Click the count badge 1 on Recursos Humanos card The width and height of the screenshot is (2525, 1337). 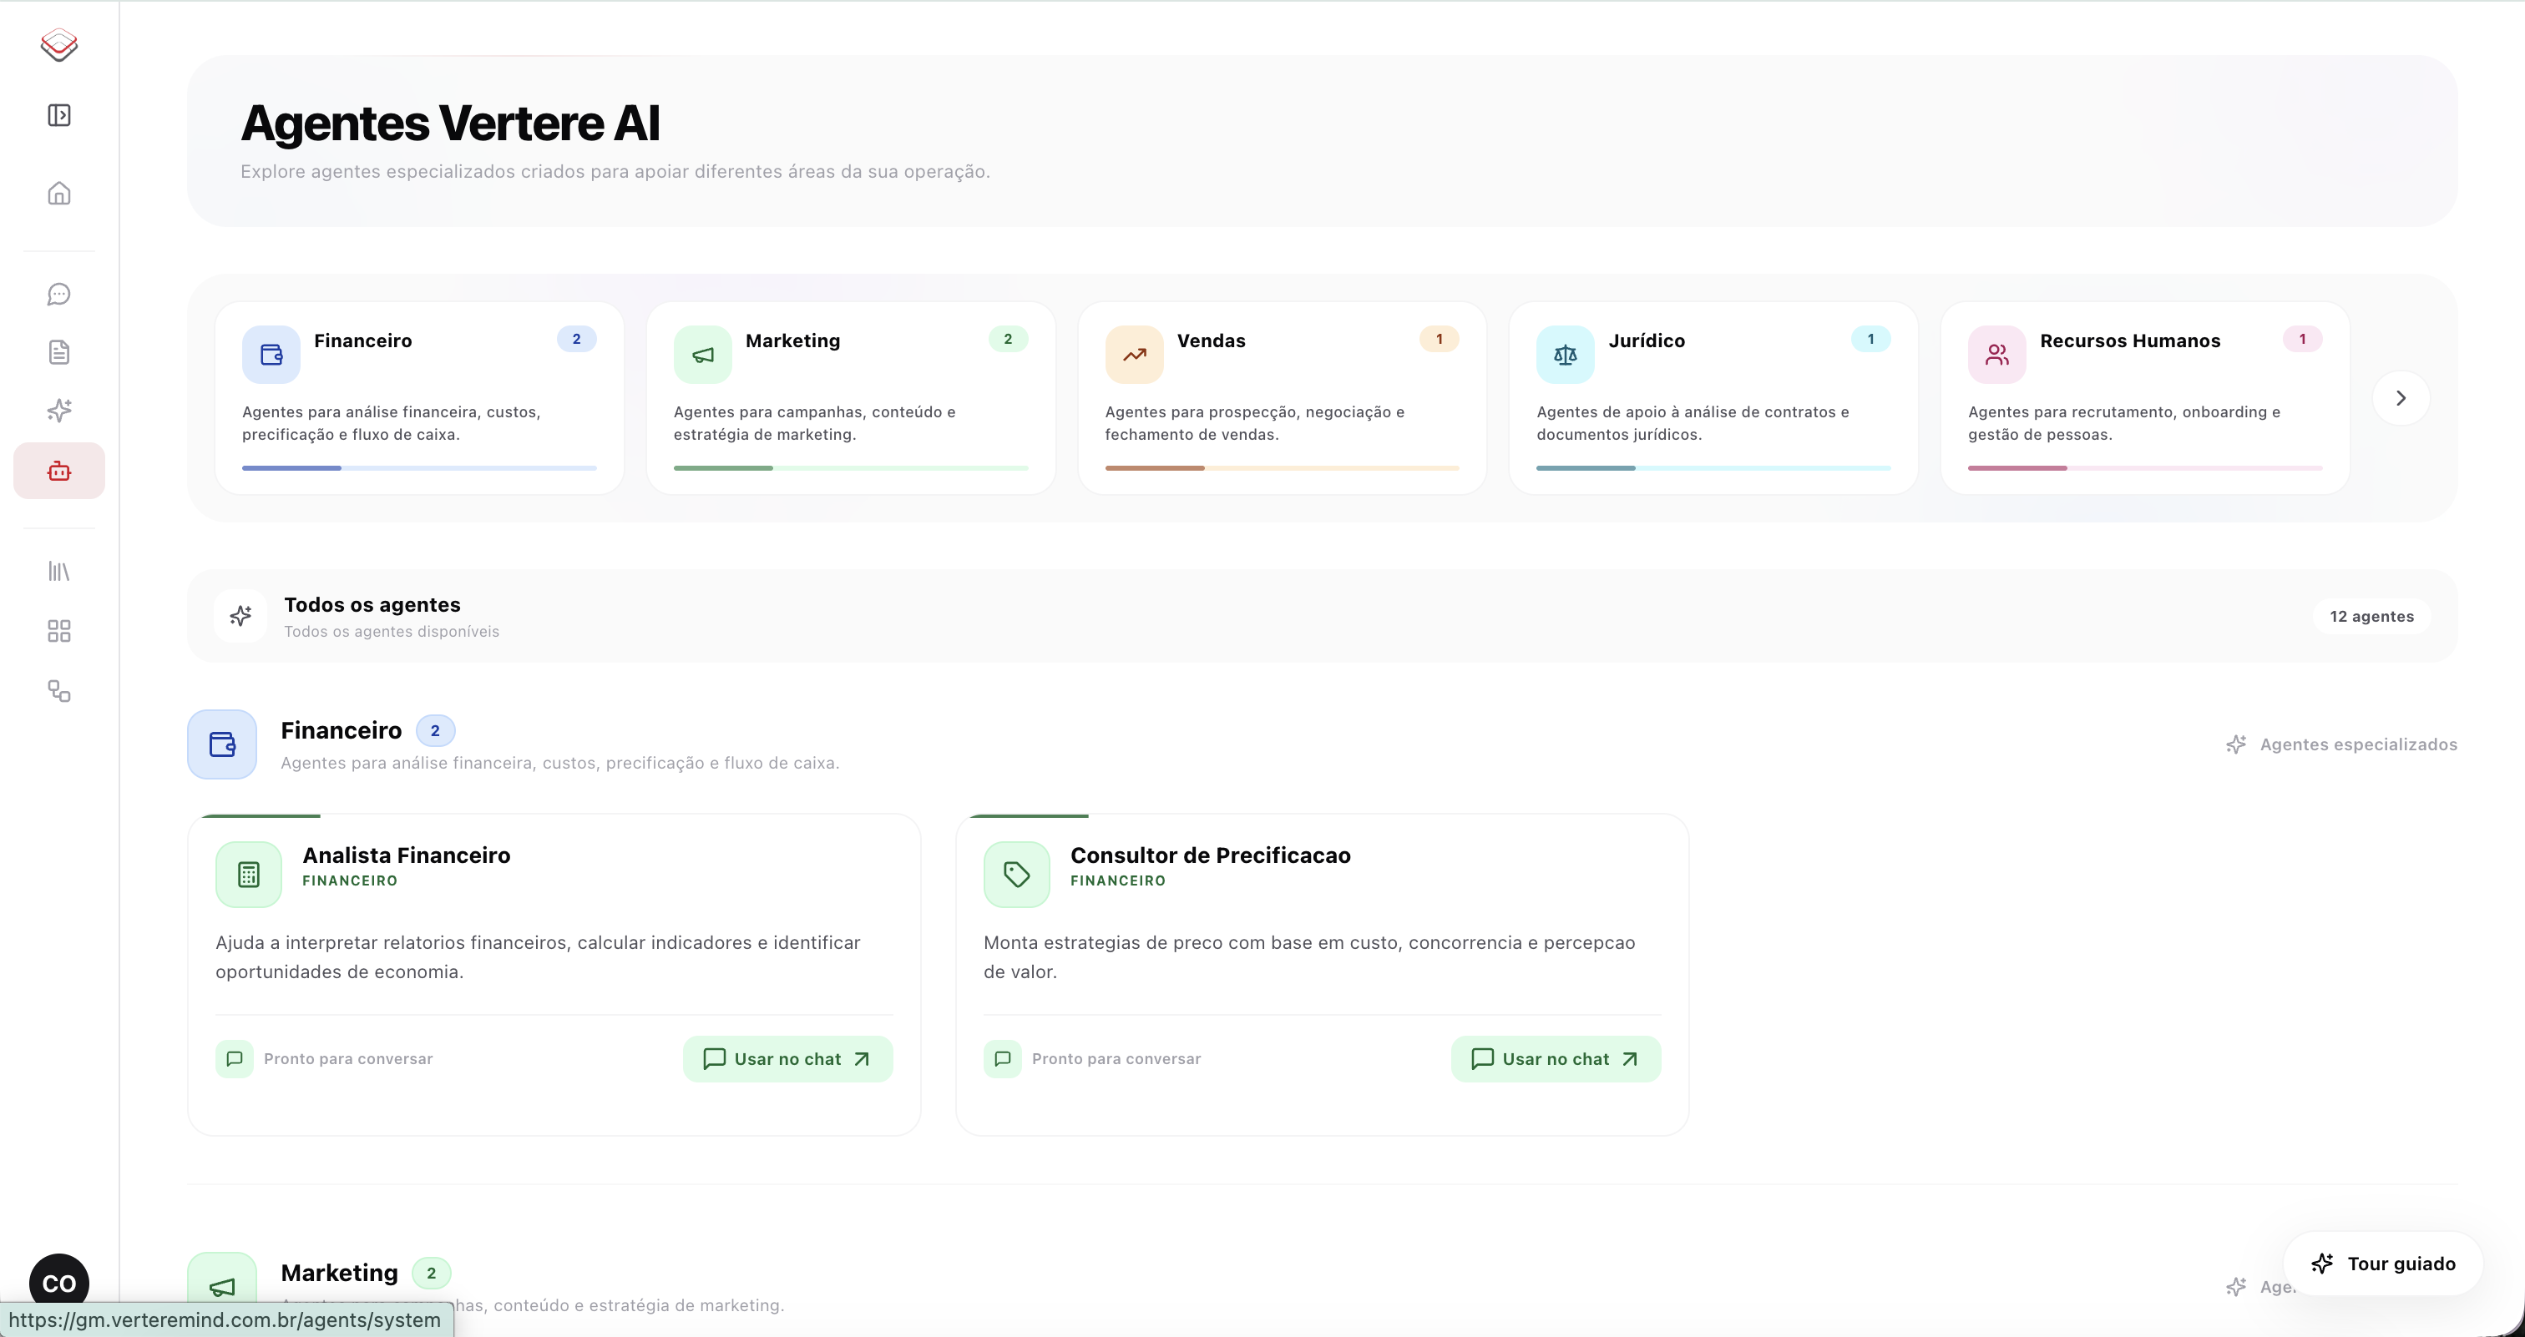coord(2303,339)
